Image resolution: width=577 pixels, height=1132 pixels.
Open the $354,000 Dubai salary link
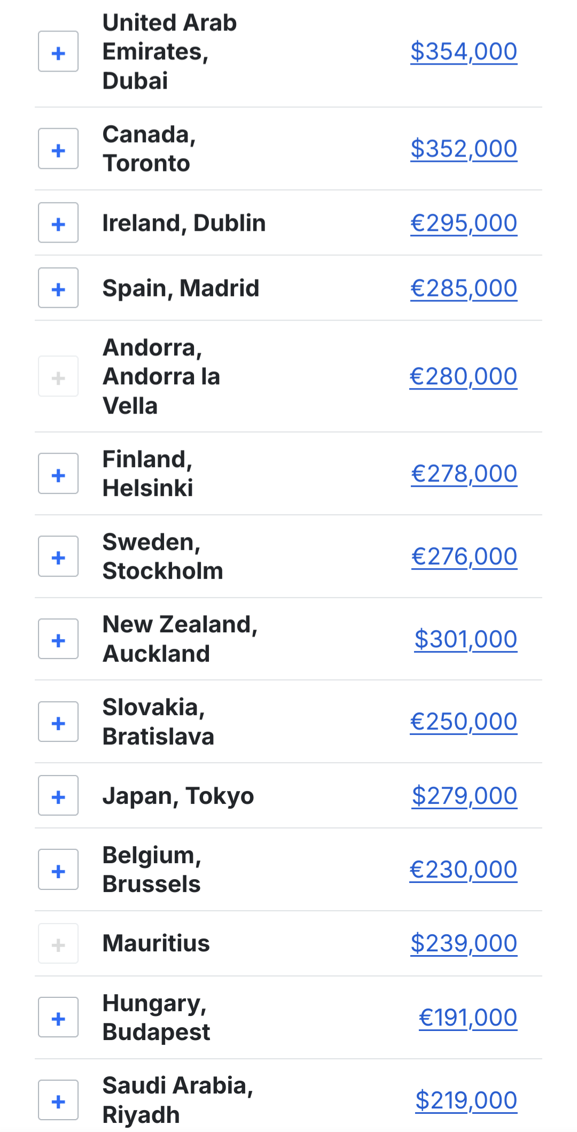point(464,52)
